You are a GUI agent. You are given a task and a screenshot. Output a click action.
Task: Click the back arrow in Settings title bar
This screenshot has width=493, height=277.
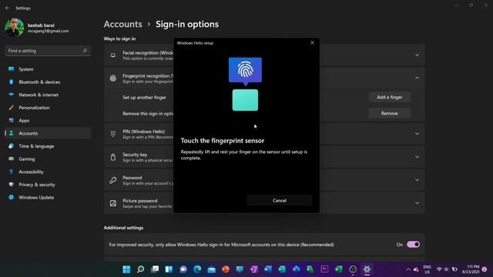click(x=7, y=8)
